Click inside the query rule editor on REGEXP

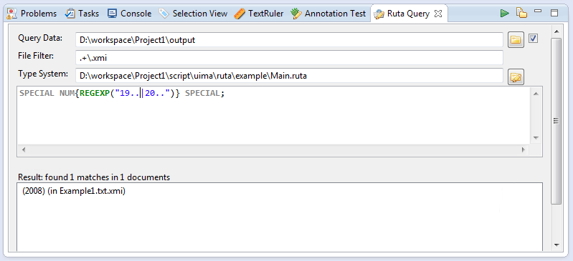(x=95, y=94)
